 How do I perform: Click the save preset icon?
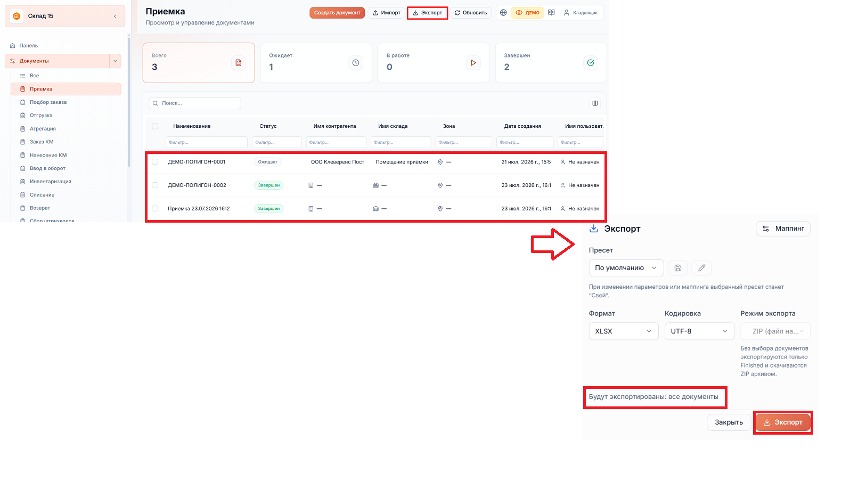click(678, 268)
